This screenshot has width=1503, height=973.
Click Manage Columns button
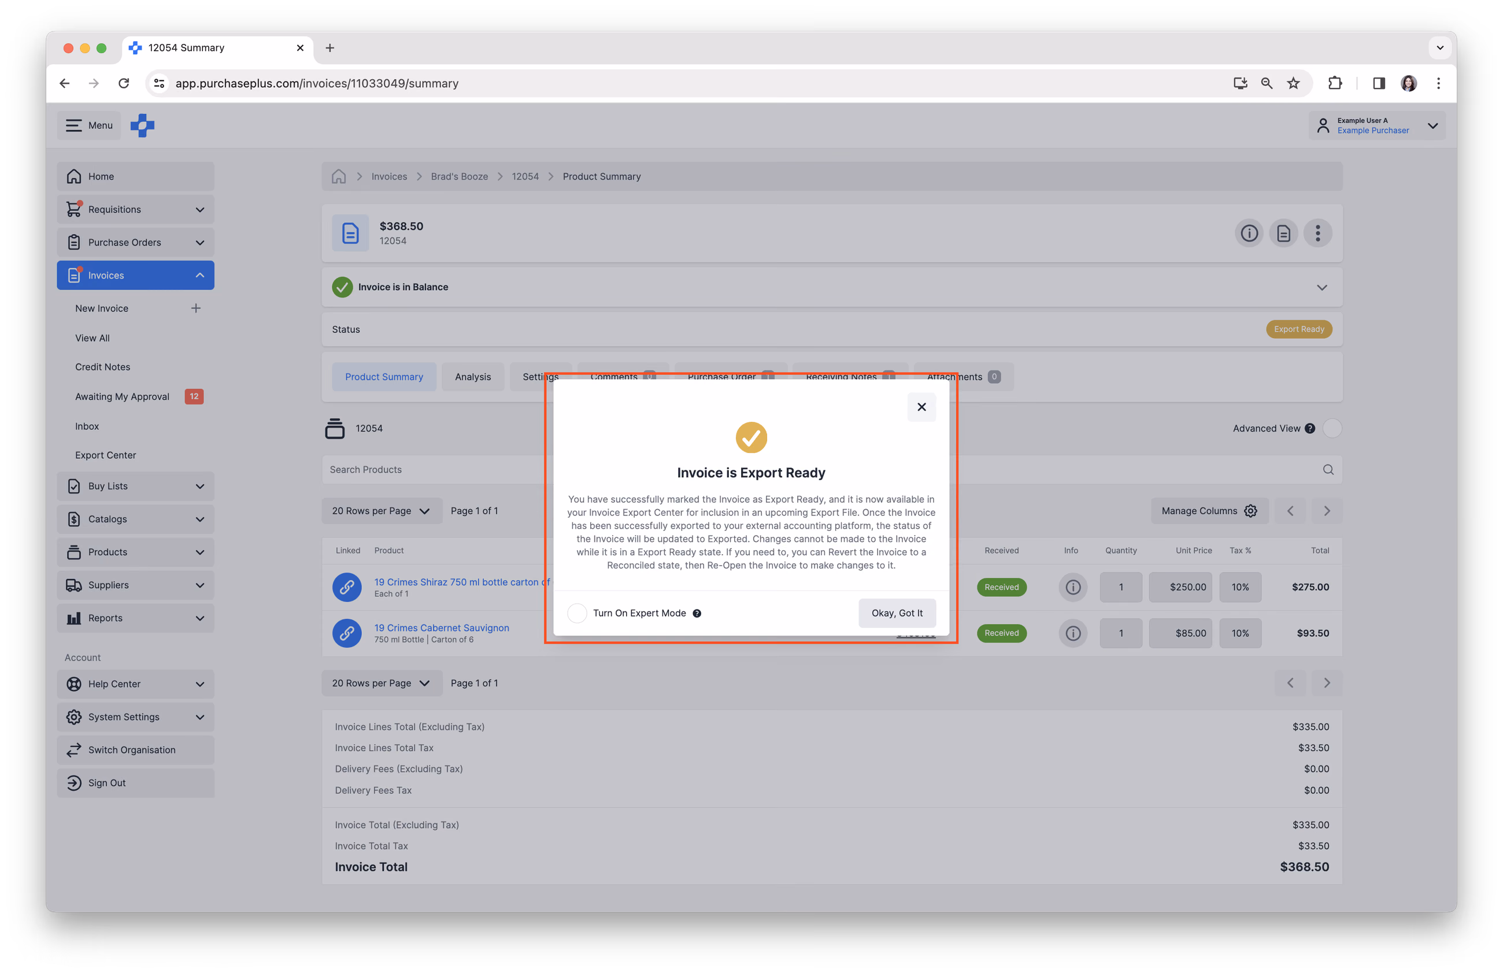[1209, 510]
